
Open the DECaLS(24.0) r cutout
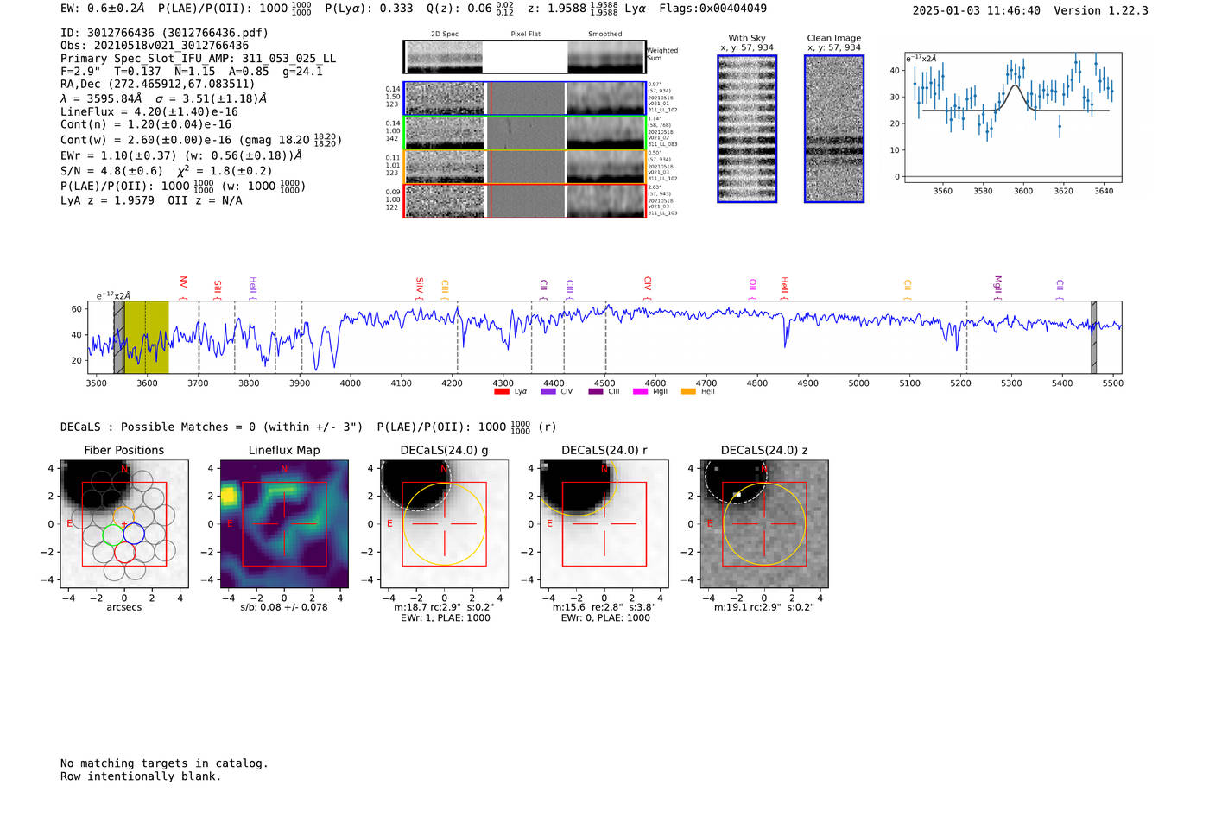click(x=604, y=524)
